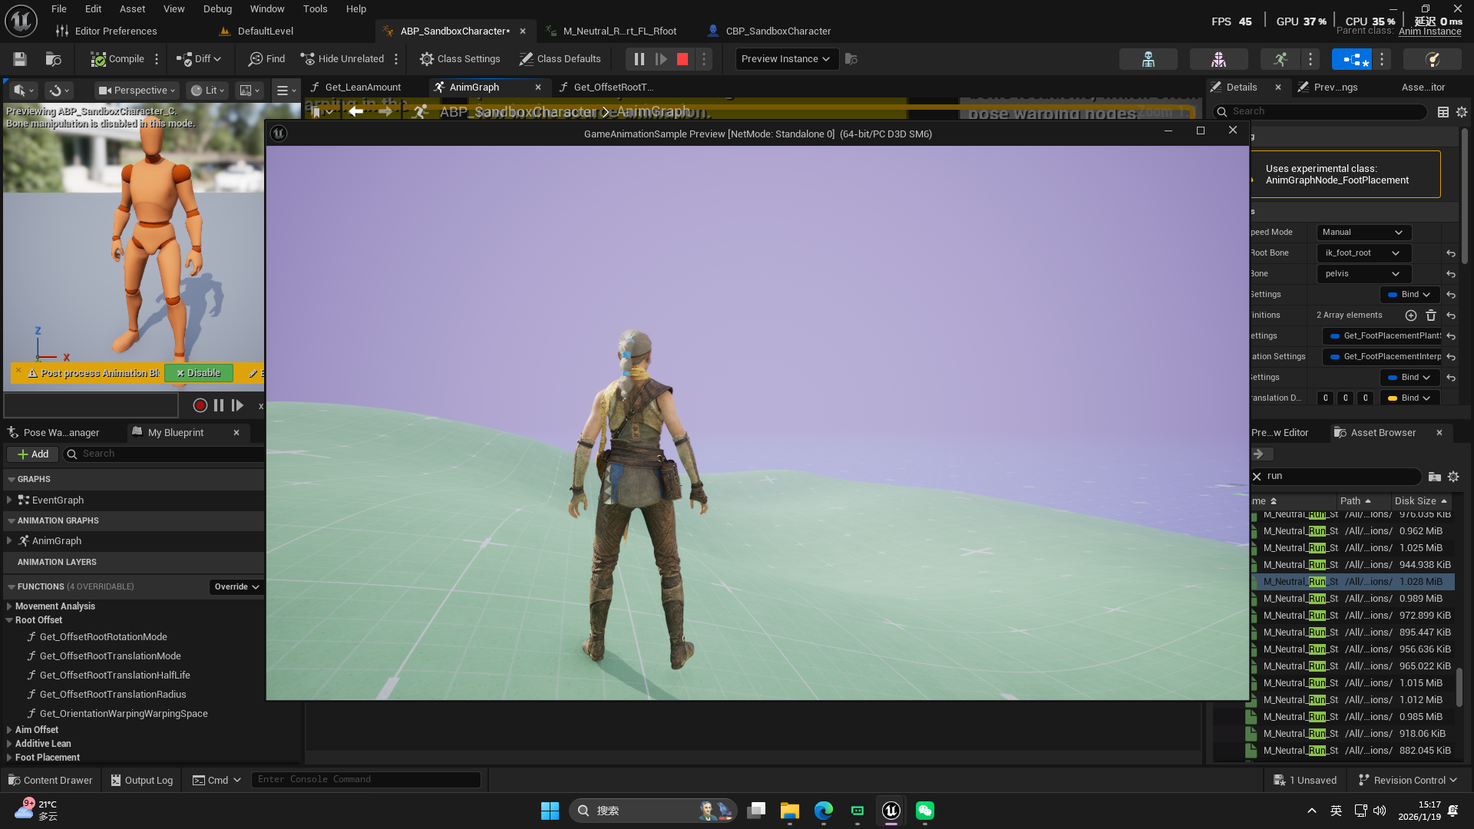Click the record button under preview viewport
Image resolution: width=1474 pixels, height=829 pixels.
(200, 405)
